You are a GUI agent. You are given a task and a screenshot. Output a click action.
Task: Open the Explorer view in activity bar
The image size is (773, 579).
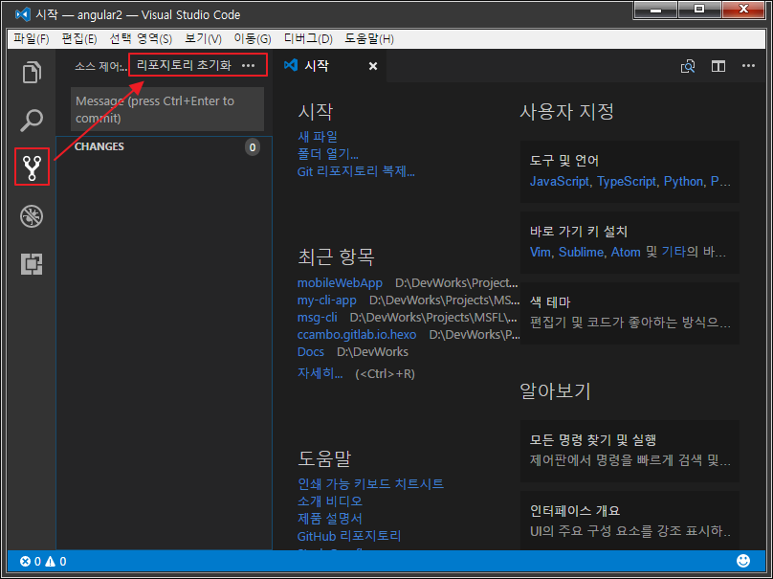32,73
